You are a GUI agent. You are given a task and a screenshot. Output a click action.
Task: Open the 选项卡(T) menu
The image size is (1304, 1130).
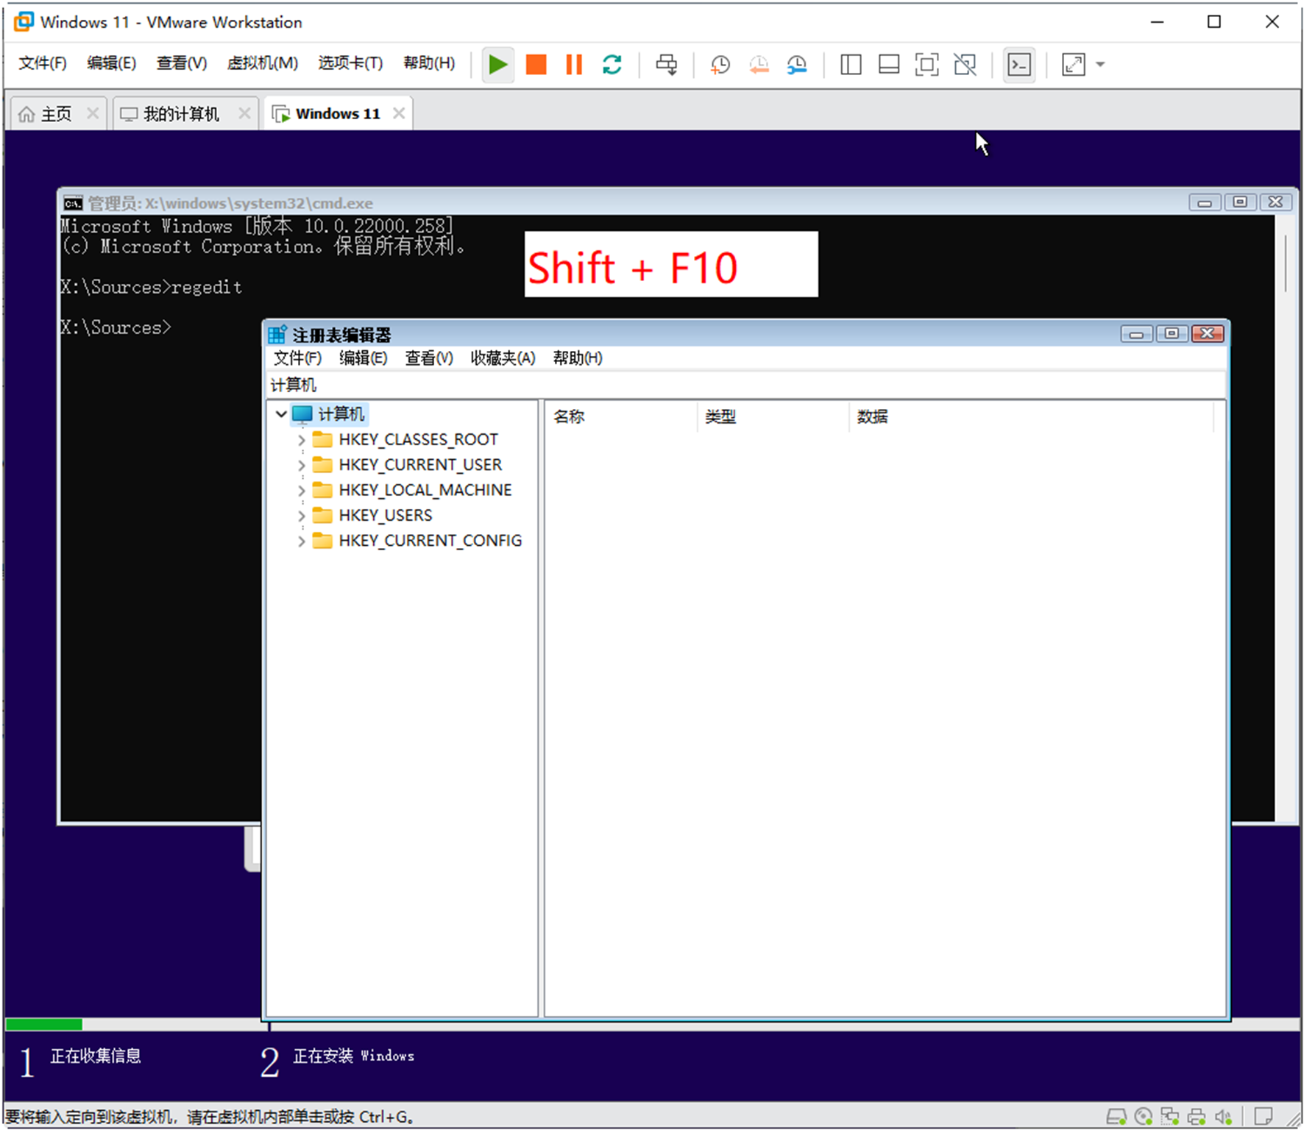pos(350,63)
